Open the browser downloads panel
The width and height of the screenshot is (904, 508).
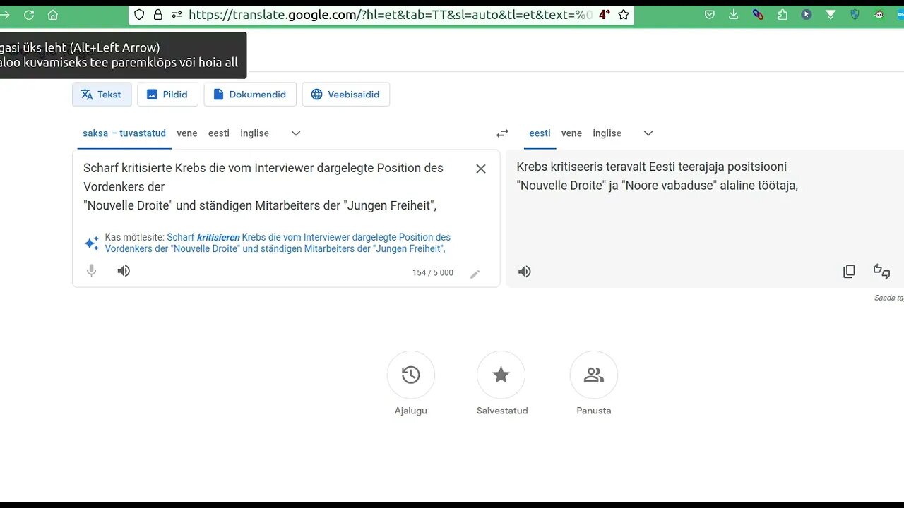(x=734, y=14)
